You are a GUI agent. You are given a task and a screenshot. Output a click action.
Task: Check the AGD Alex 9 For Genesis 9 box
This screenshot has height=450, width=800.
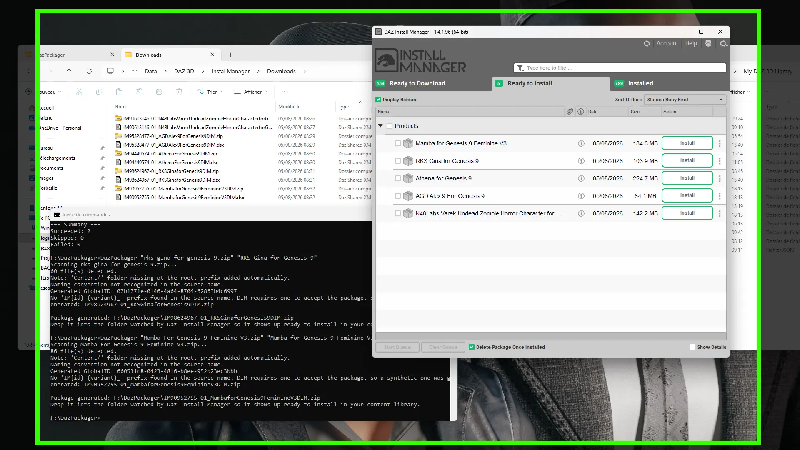(x=398, y=196)
